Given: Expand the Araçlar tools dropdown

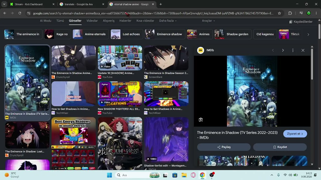Looking at the screenshot, I should pos(208,21).
